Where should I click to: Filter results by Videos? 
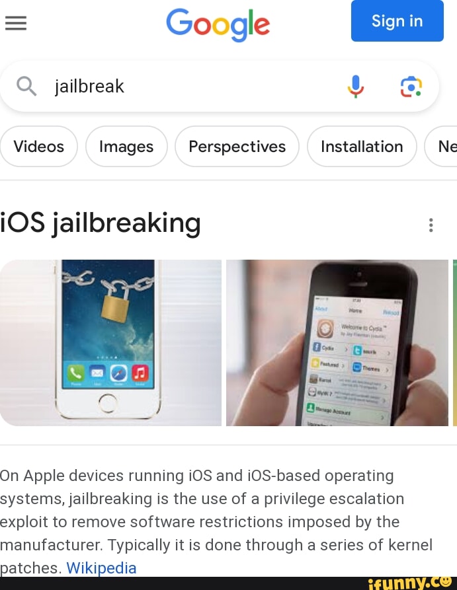pyautogui.click(x=39, y=147)
